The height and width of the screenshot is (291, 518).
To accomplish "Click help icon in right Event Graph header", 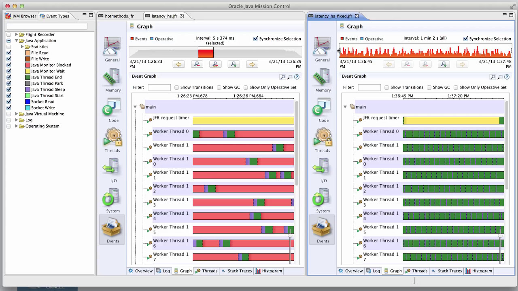I will pos(507,77).
